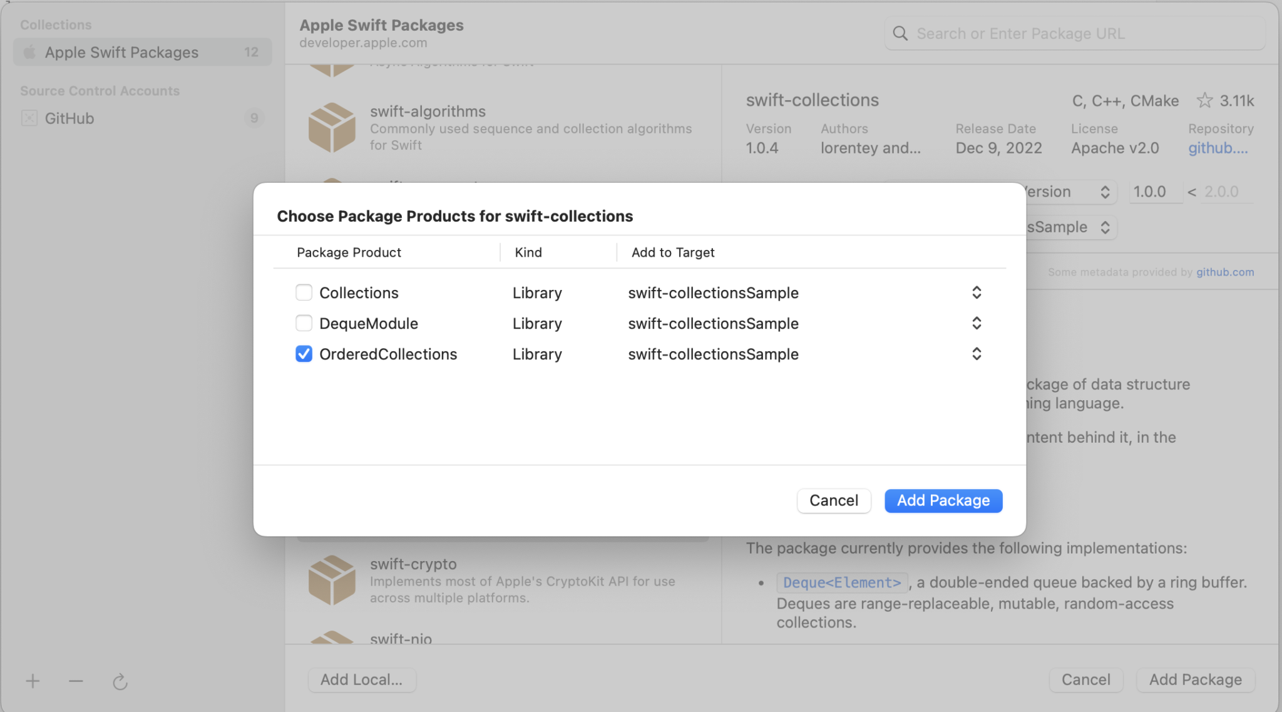Check the Collections package product
The image size is (1282, 712).
click(x=304, y=292)
